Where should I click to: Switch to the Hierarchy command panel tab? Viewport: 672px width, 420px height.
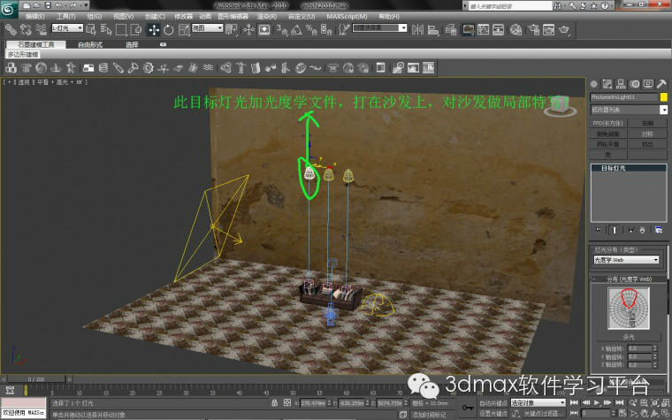(x=621, y=84)
